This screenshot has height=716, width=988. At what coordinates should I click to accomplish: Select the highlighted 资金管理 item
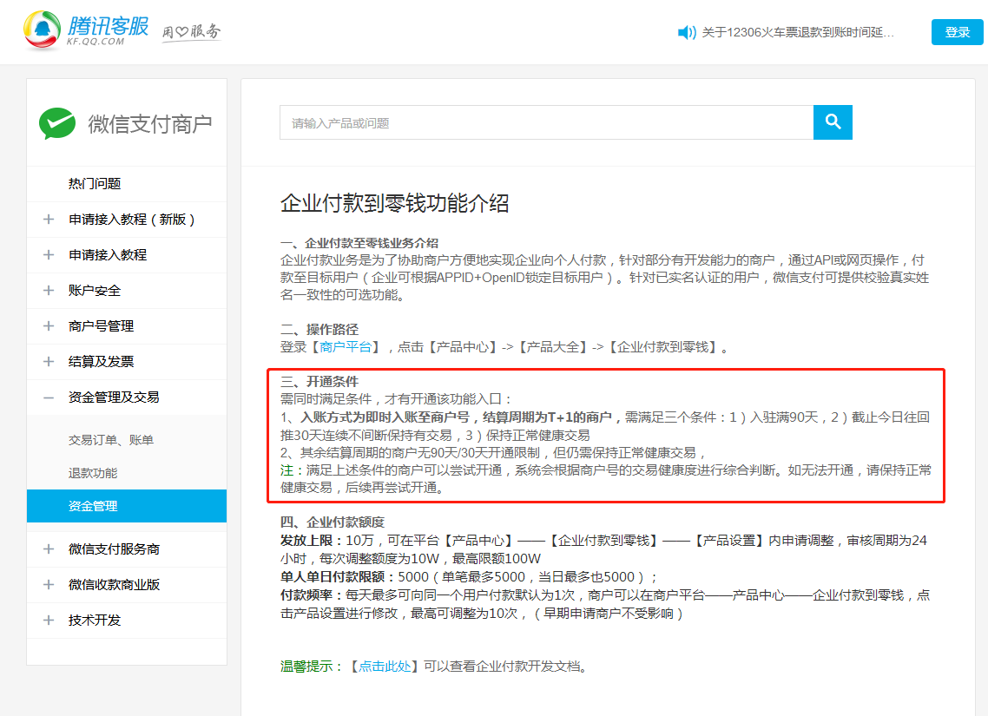tap(93, 506)
